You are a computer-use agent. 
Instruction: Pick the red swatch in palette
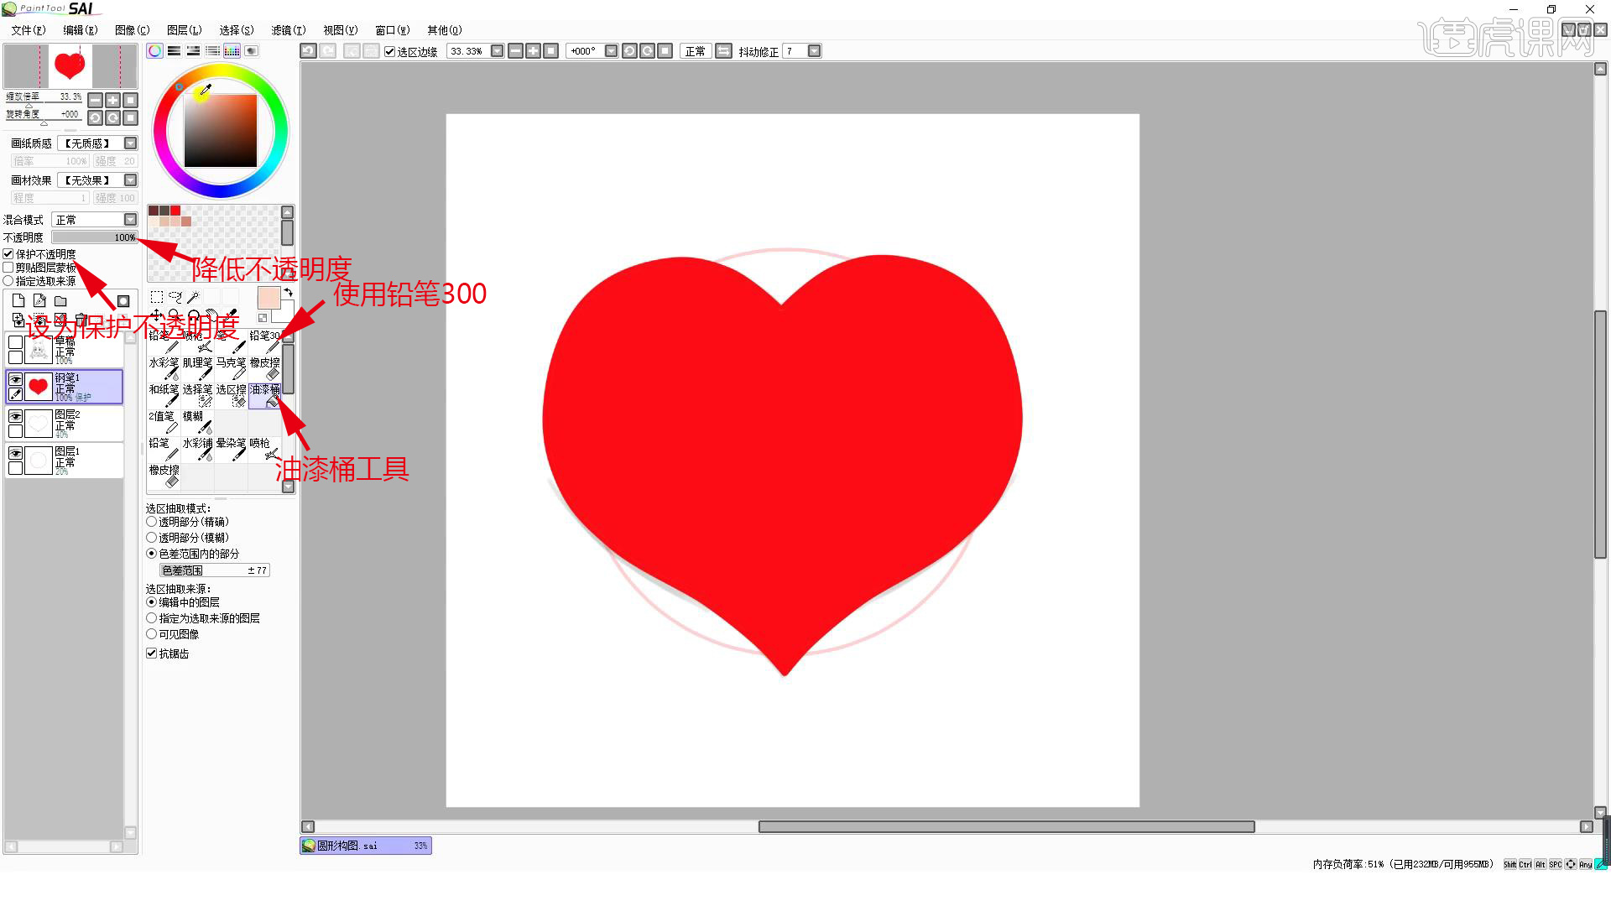click(x=175, y=211)
